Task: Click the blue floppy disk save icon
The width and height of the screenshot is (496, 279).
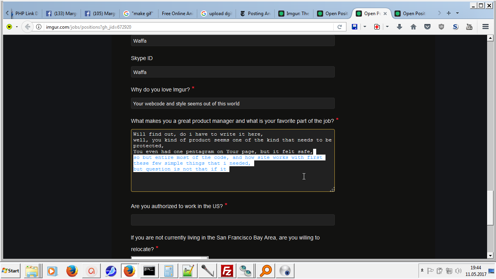Action: (x=354, y=27)
